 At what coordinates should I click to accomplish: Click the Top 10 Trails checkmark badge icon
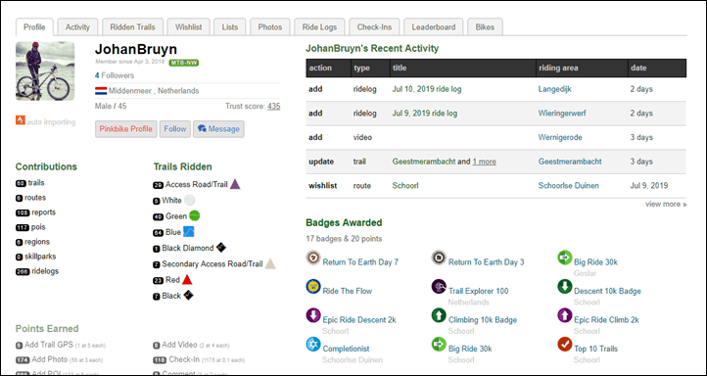[564, 345]
